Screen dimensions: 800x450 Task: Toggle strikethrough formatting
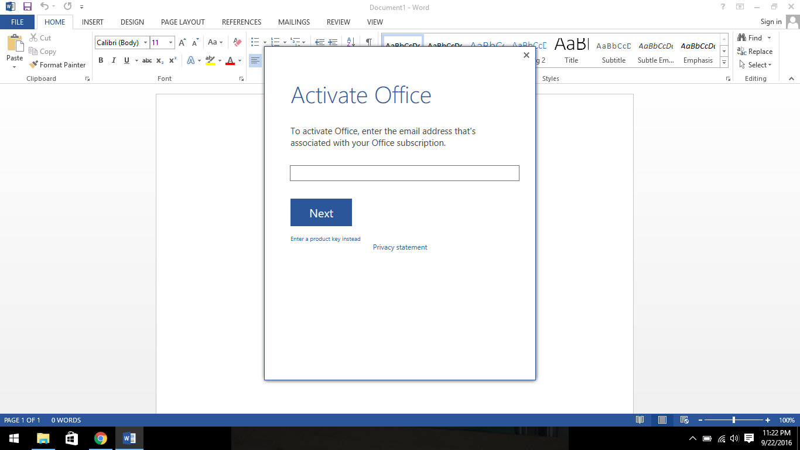point(147,60)
